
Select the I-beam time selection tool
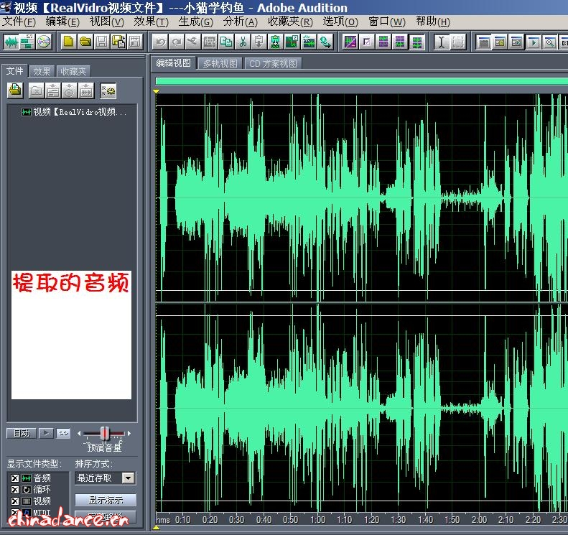click(x=441, y=42)
